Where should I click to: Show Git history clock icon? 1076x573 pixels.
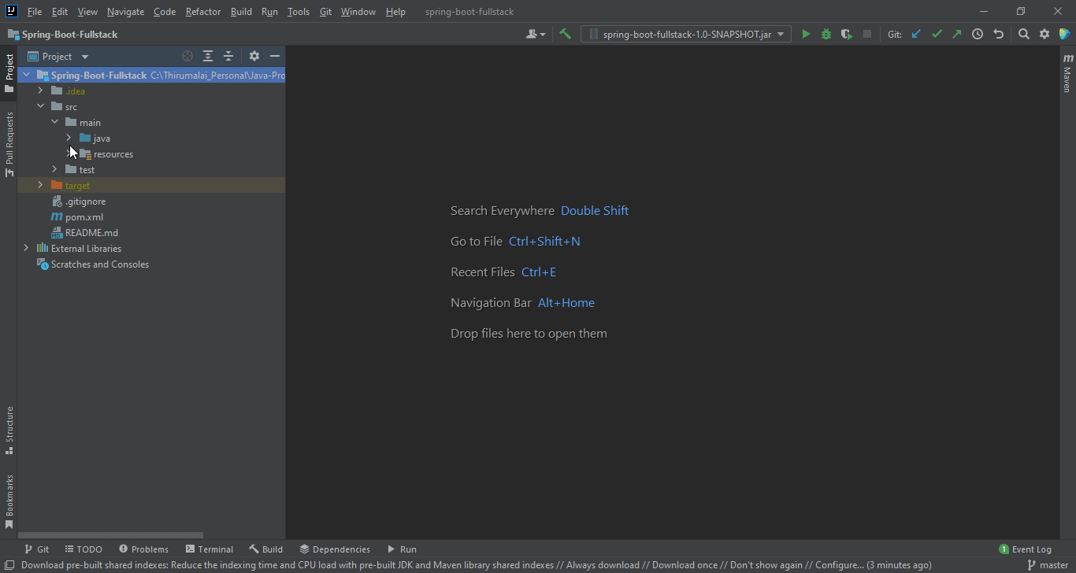978,34
